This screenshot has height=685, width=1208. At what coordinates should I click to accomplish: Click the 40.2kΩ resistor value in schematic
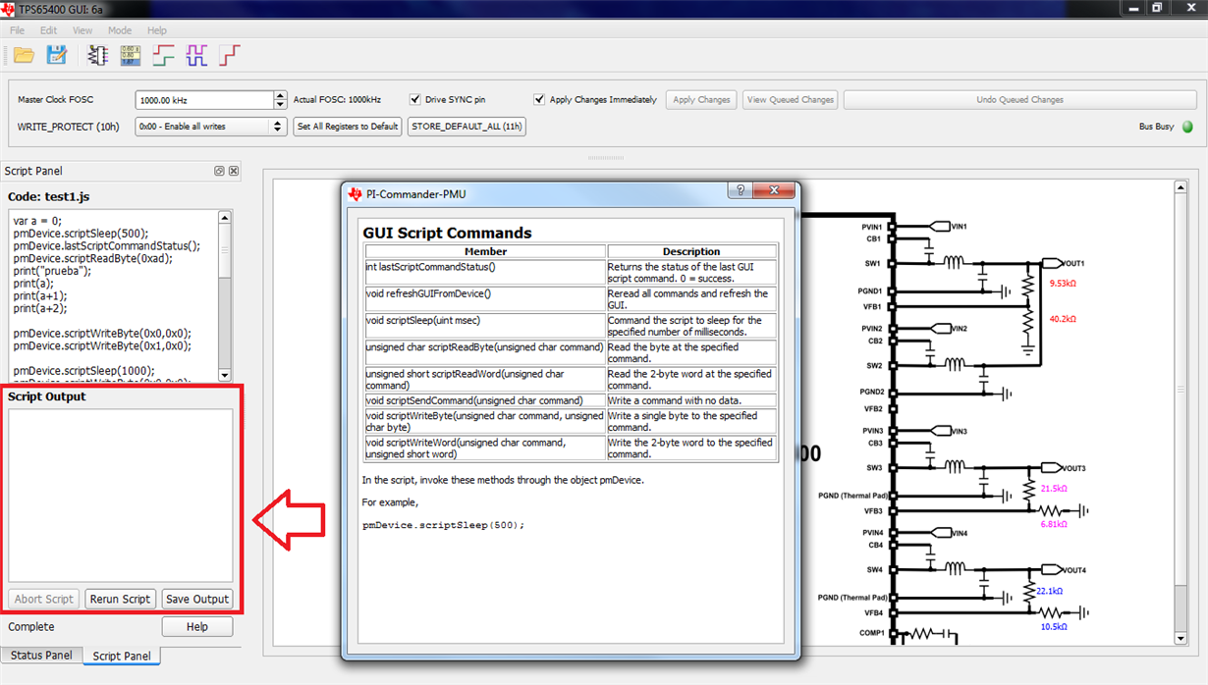[1063, 319]
